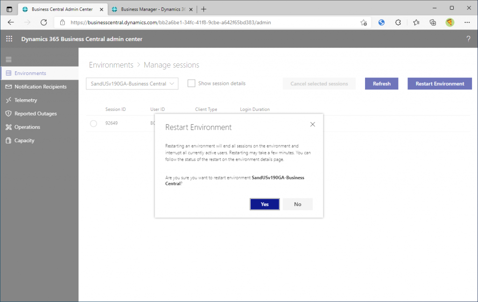Open the browser profile avatar
Screen dimensions: 478x302
pyautogui.click(x=450, y=22)
